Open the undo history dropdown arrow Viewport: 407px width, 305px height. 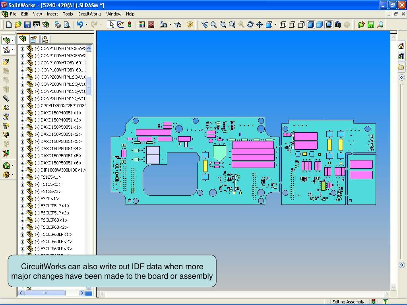86,25
